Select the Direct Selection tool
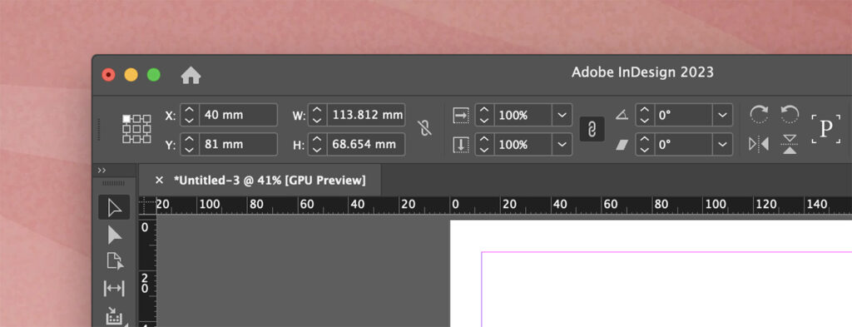852x327 pixels. tap(114, 235)
